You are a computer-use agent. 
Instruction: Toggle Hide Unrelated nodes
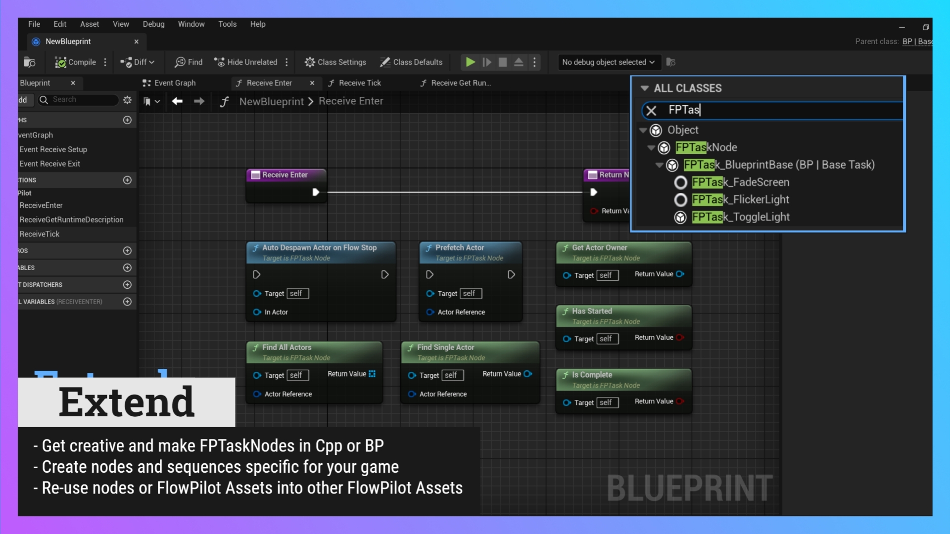246,62
